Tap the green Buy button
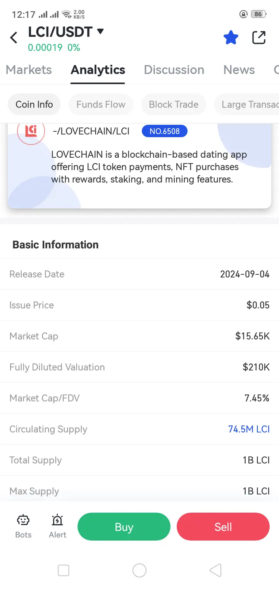Screen dimensions: 279x589 [124, 527]
